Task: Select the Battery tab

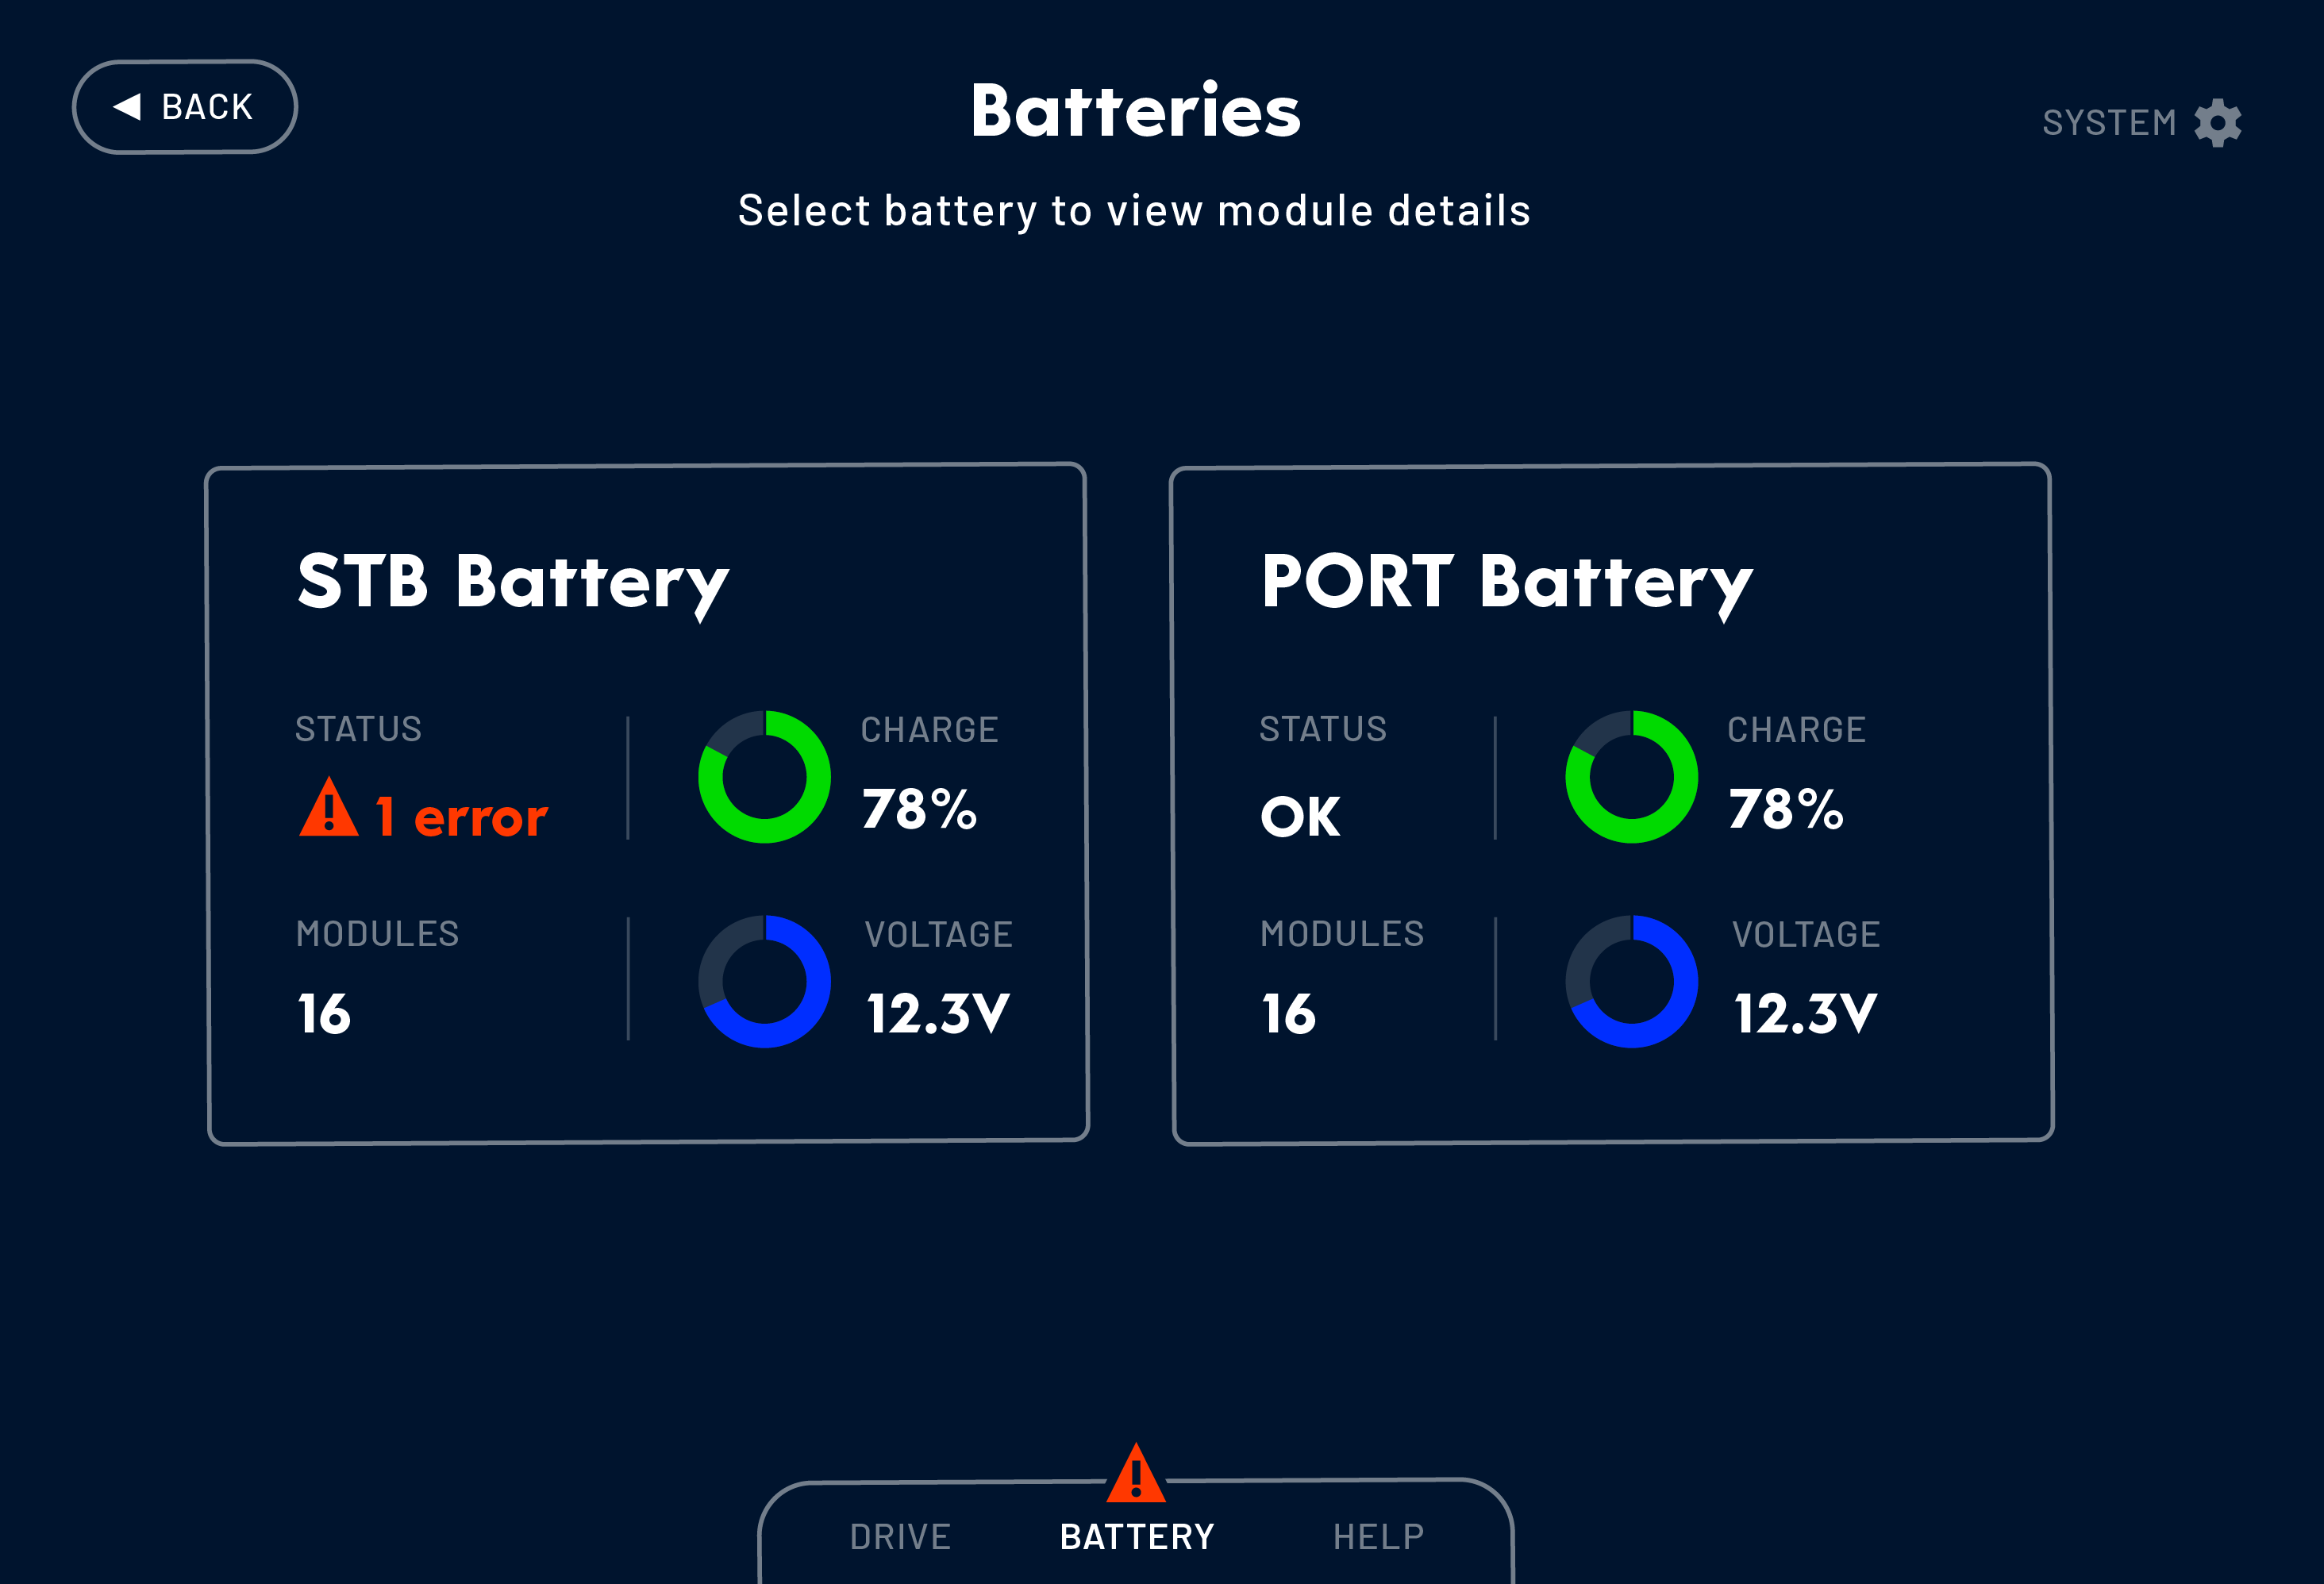Action: coord(1137,1536)
